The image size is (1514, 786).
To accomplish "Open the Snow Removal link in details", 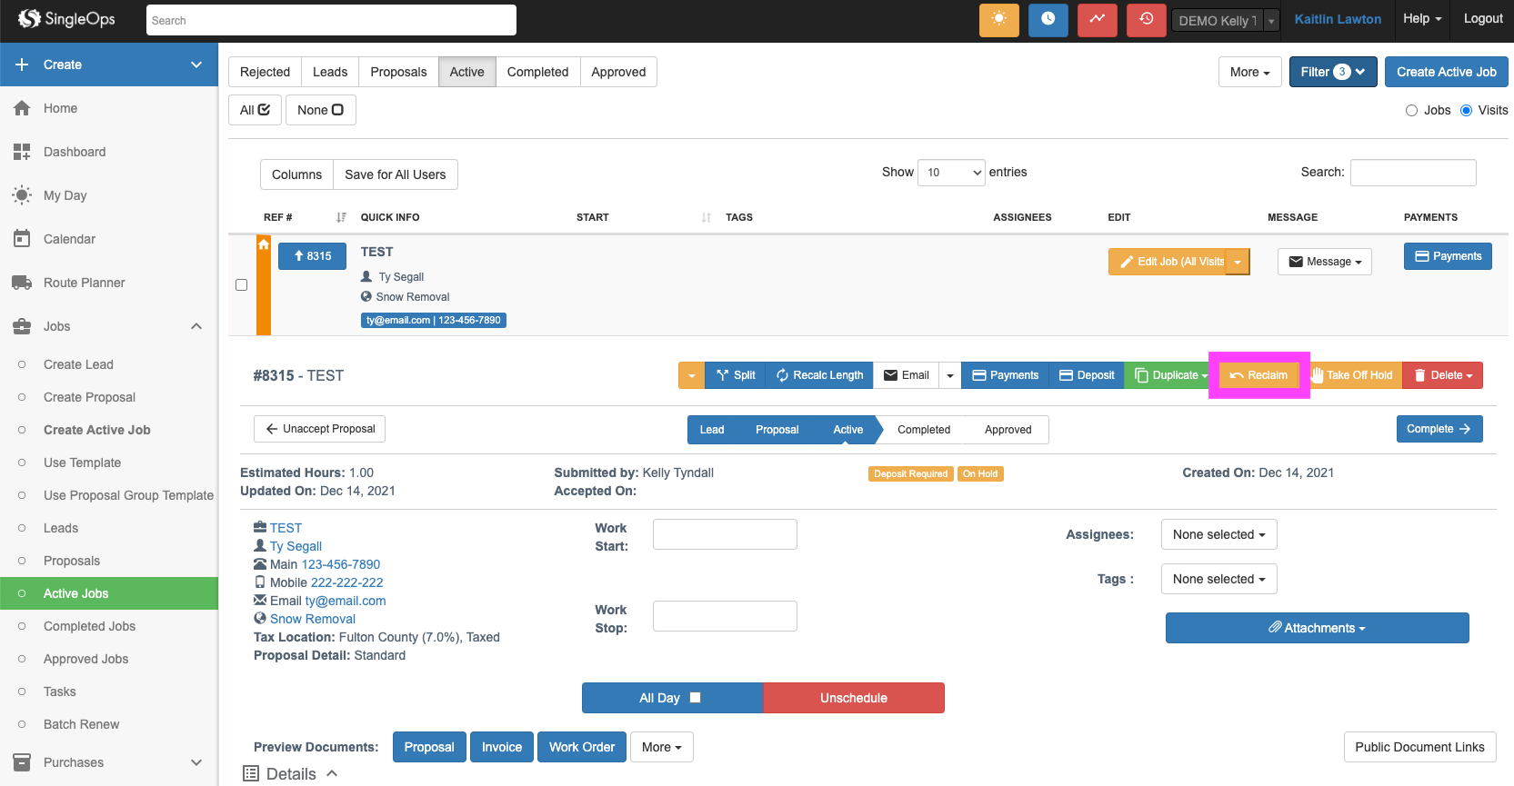I will [312, 619].
